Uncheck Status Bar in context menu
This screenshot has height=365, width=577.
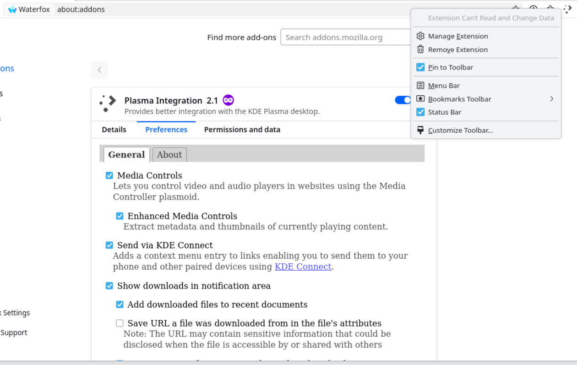click(420, 112)
